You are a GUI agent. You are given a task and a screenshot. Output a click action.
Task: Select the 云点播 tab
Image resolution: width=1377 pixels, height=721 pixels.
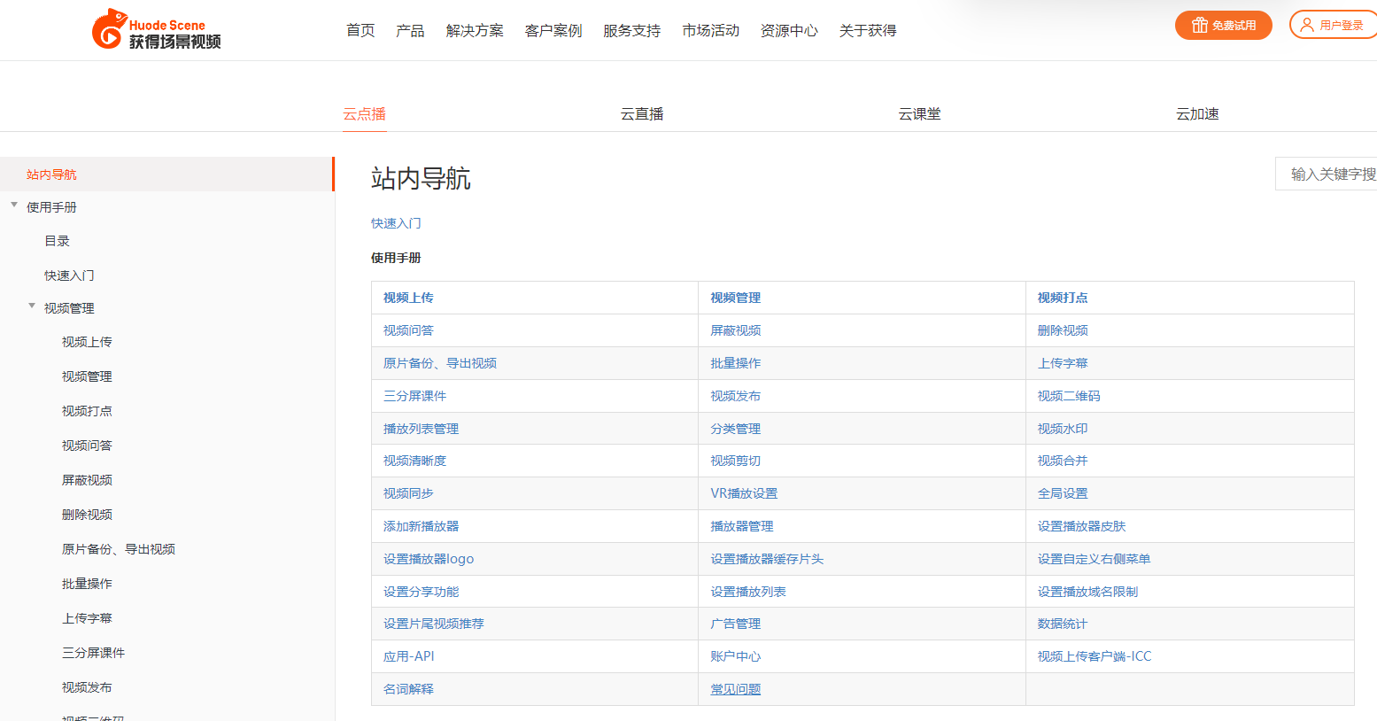[365, 114]
